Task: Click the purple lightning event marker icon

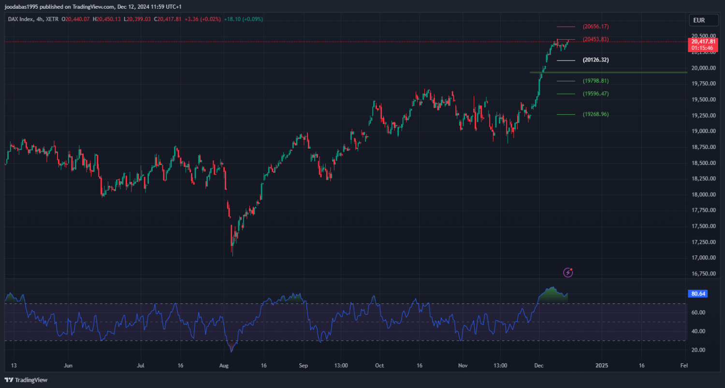Action: click(x=568, y=272)
